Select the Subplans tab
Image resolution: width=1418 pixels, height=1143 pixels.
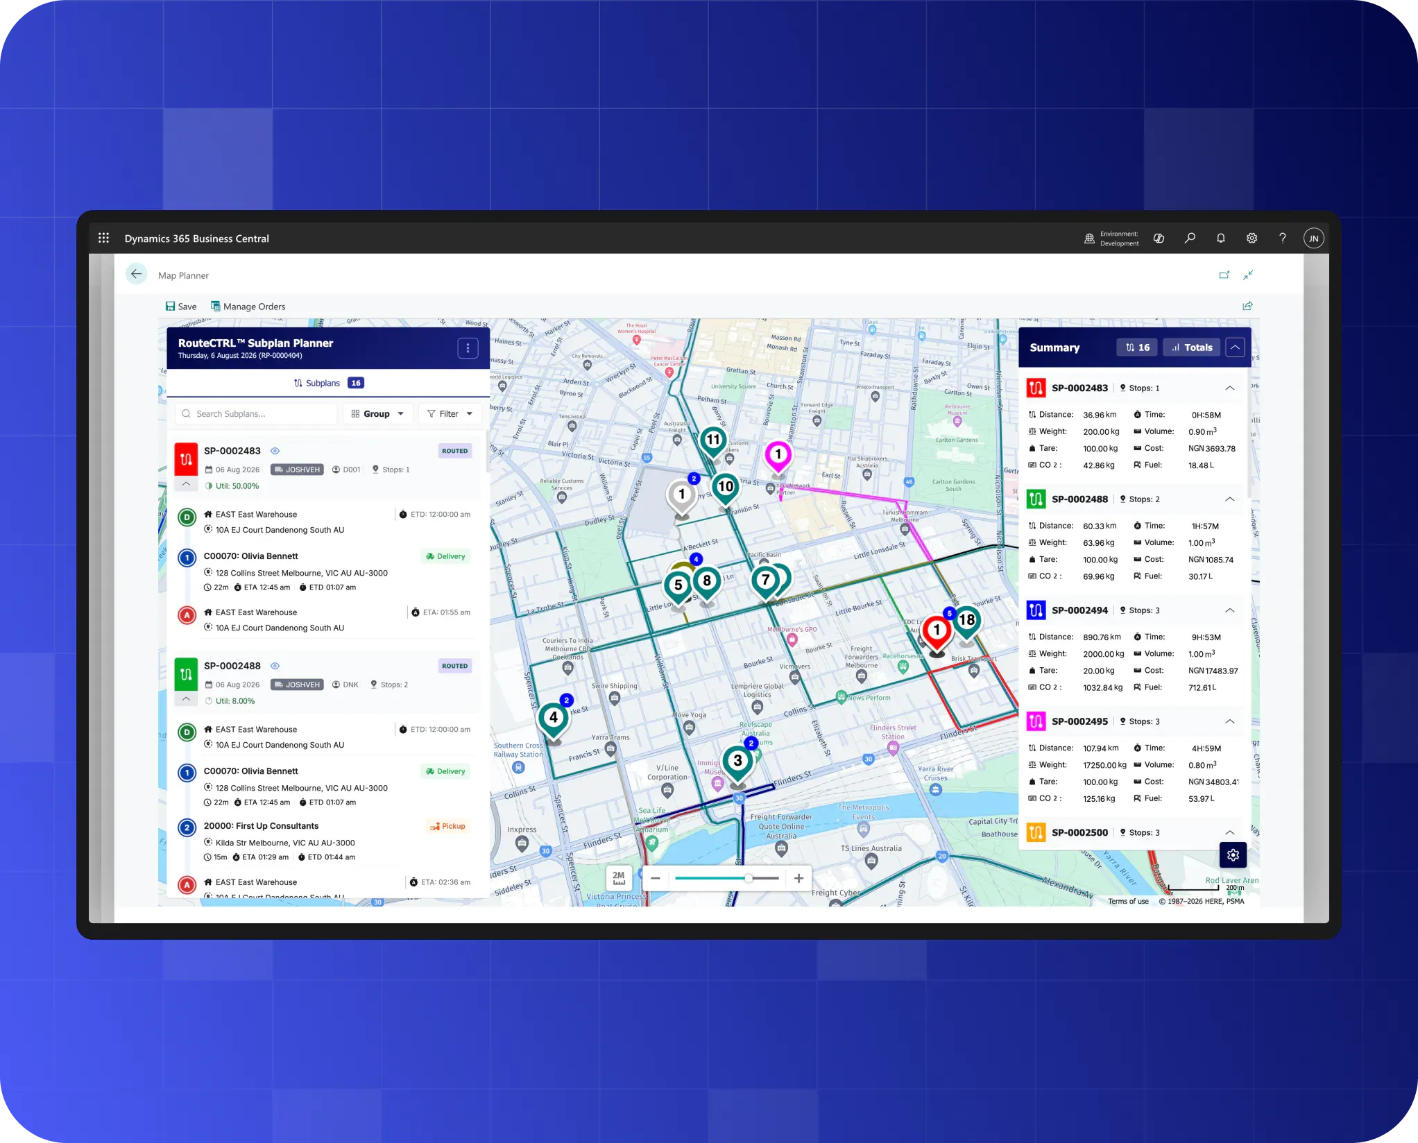click(x=328, y=383)
